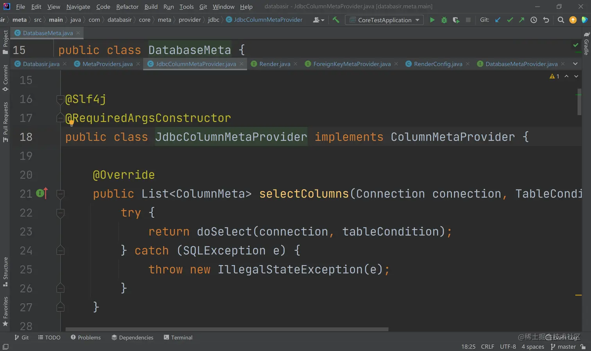The height and width of the screenshot is (351, 591).
Task: Open the master branch popup in status bar
Action: click(x=563, y=347)
